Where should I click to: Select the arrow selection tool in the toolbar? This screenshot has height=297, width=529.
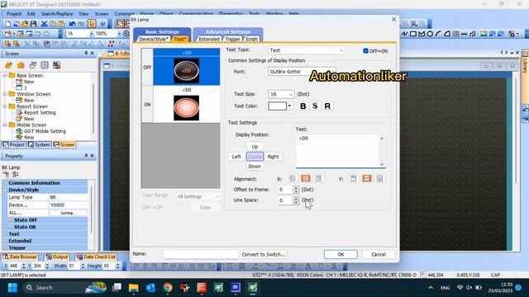point(92,24)
